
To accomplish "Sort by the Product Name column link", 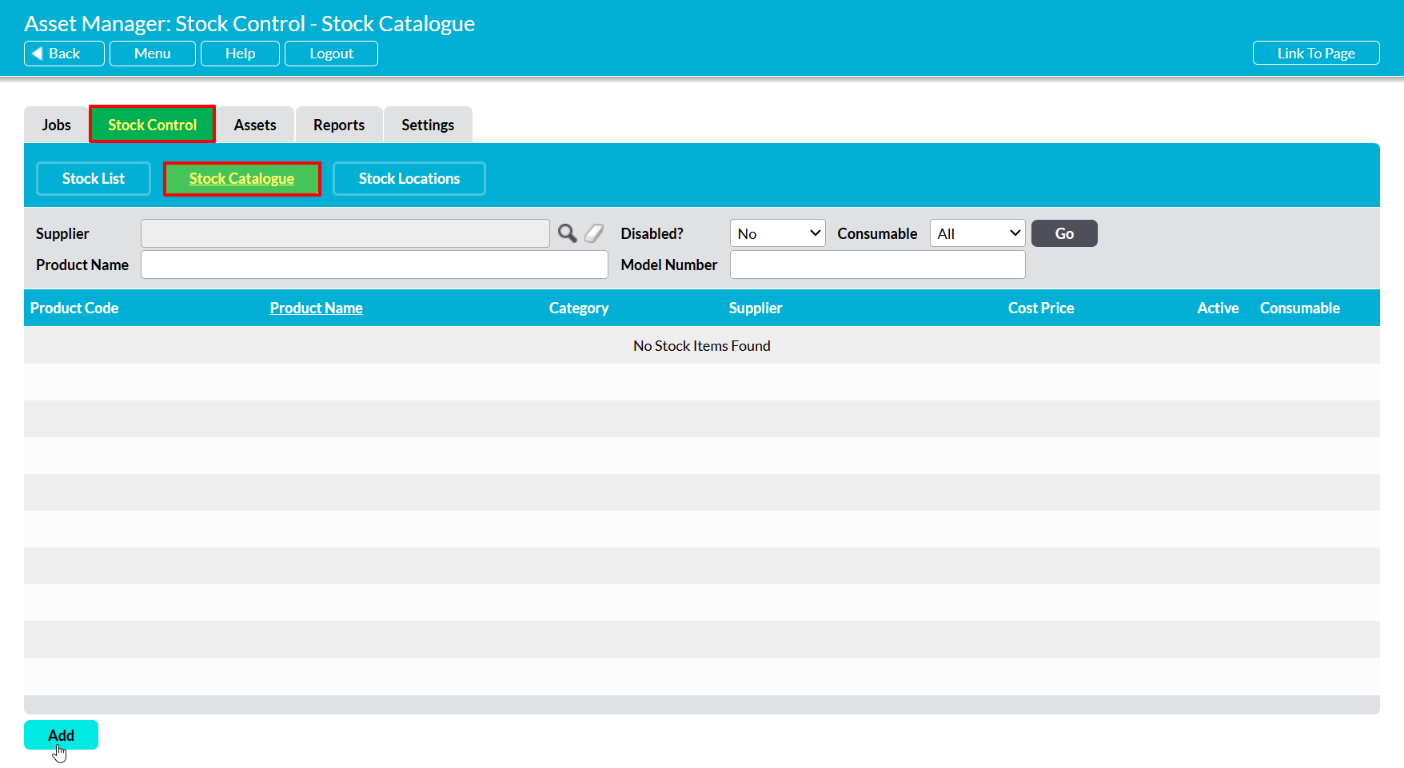I will pos(317,308).
